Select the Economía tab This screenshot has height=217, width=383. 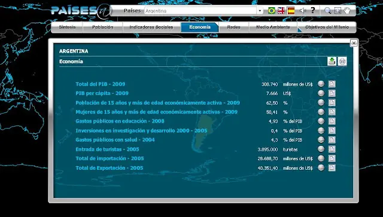[x=200, y=27]
